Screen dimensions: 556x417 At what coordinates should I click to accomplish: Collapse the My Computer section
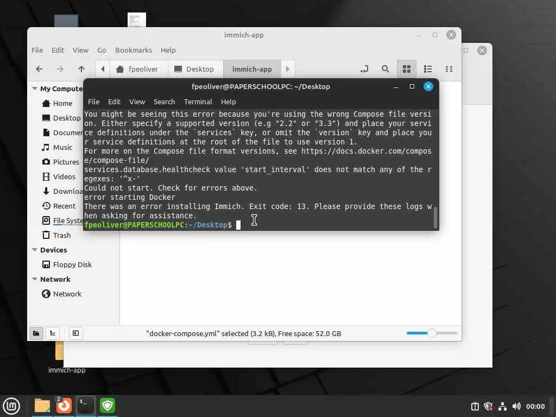34,89
